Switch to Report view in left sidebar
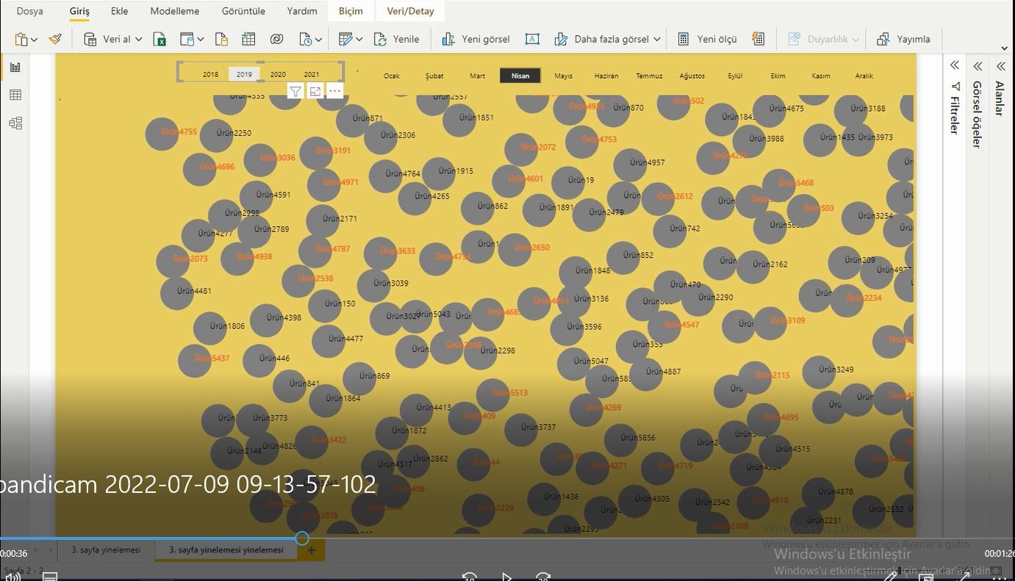This screenshot has width=1015, height=581. point(15,67)
